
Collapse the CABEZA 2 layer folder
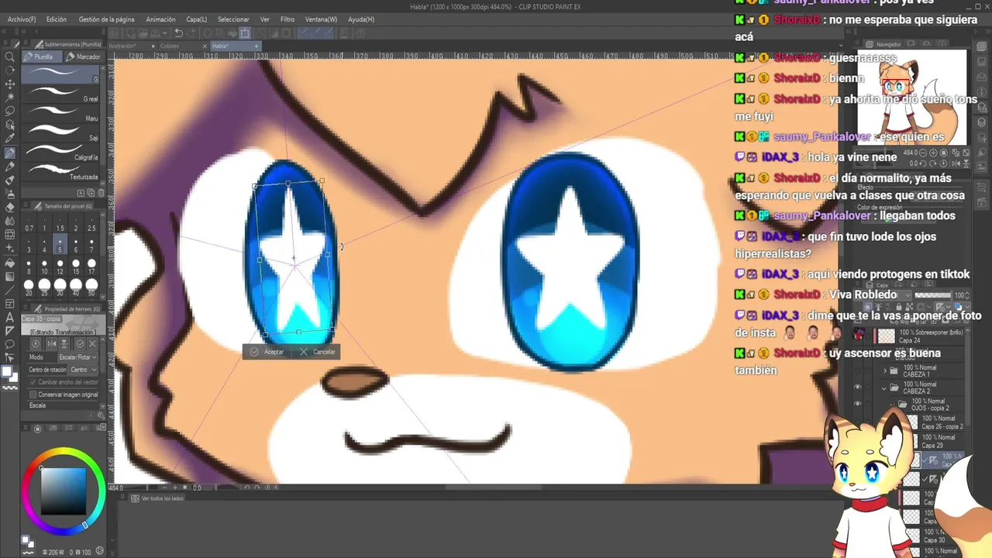(x=885, y=387)
